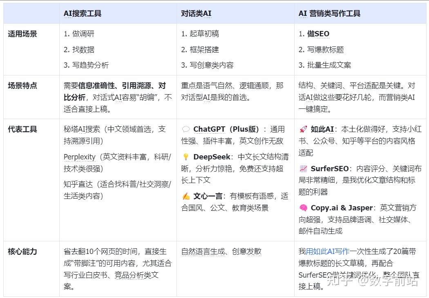Image resolution: width=429 pixels, height=298 pixels.
Task: Click the speech bubble emoji beside ChatGPT
Action: tap(186, 129)
